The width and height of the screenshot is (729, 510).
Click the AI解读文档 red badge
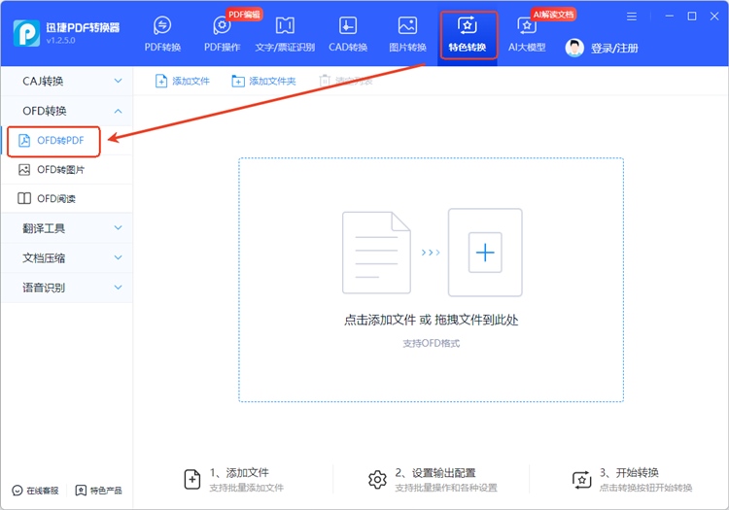(x=553, y=15)
